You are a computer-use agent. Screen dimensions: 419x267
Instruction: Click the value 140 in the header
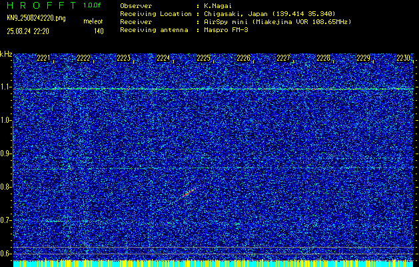pos(99,31)
